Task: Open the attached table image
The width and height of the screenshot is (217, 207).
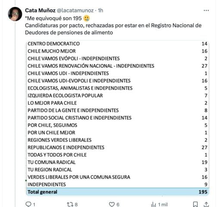Action: pos(118,118)
